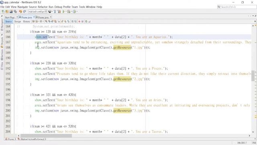Click the horizontal scrollbar thumb
Image resolution: width=257 pixels, height=145 pixels.
[x=46, y=136]
